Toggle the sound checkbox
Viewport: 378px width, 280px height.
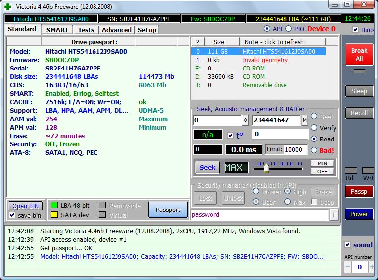[x=347, y=245]
